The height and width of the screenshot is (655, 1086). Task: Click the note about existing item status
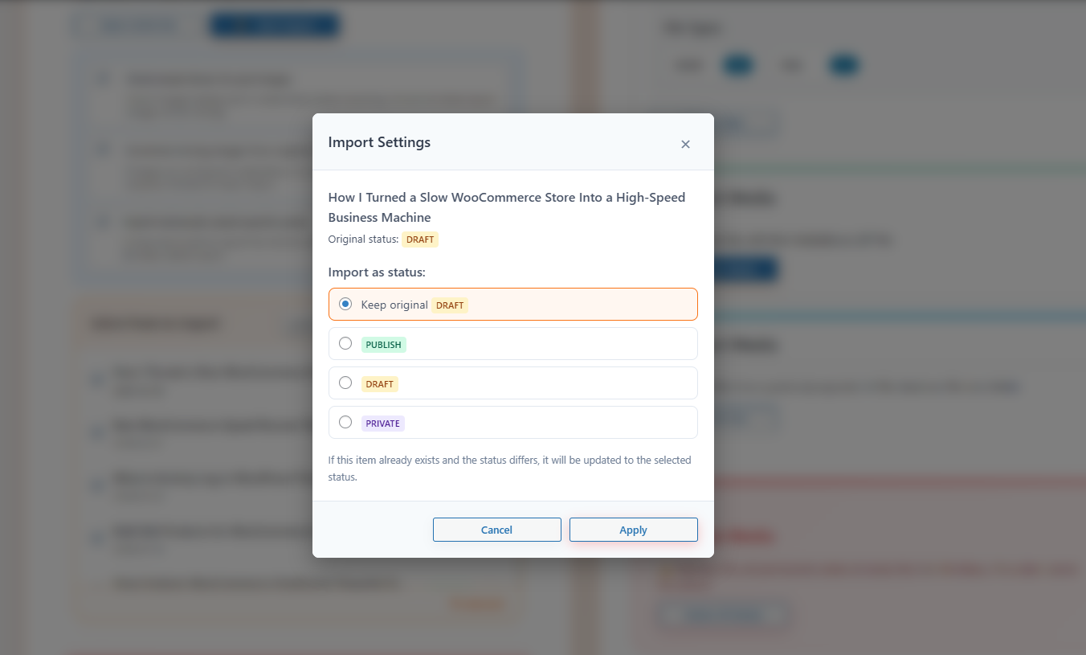(509, 469)
